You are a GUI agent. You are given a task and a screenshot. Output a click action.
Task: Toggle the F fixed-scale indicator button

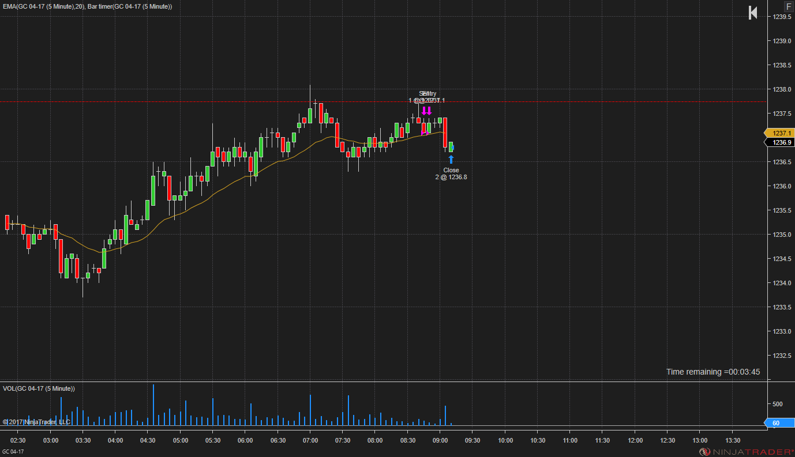pyautogui.click(x=789, y=6)
